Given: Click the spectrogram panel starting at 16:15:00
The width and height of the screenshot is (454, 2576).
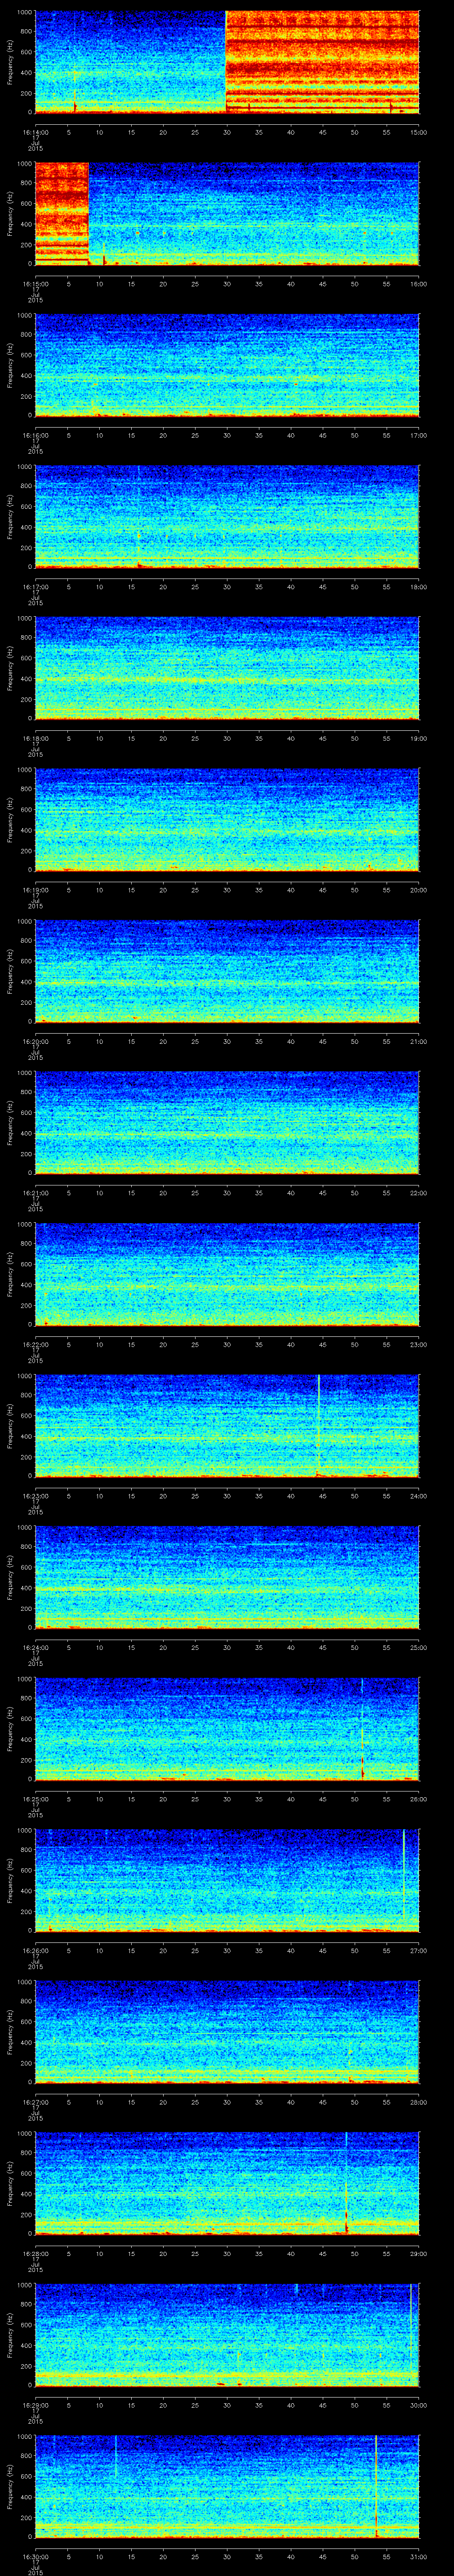Looking at the screenshot, I should tap(227, 214).
